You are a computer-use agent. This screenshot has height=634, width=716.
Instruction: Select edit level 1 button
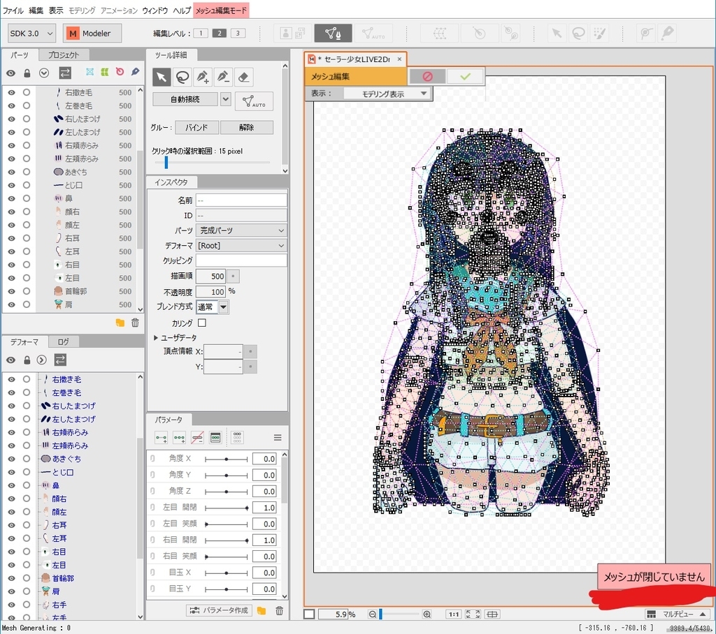[x=201, y=33]
